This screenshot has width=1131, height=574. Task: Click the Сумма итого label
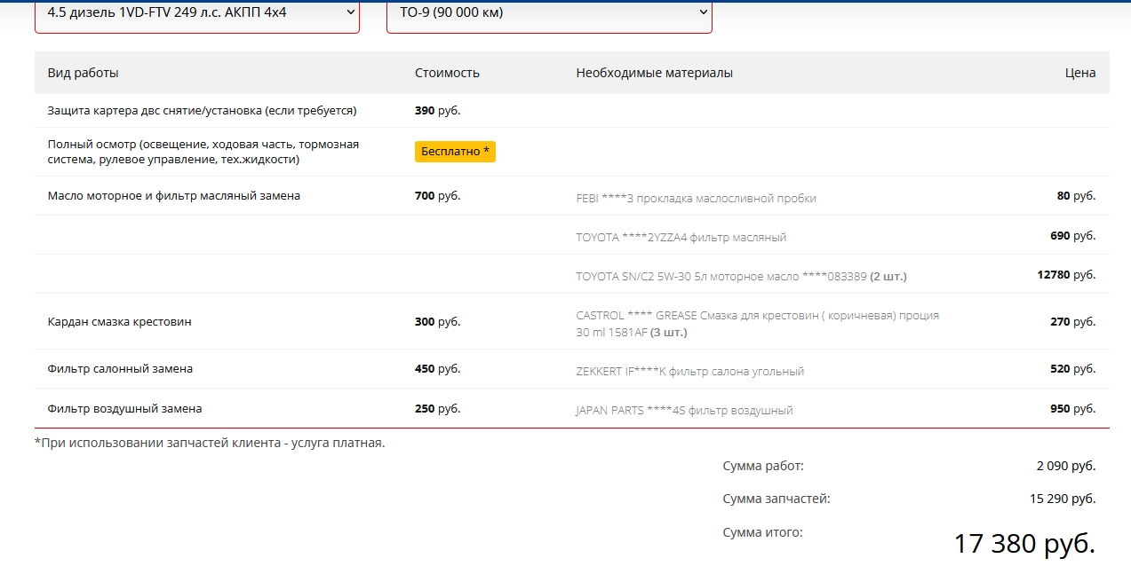[x=763, y=532]
